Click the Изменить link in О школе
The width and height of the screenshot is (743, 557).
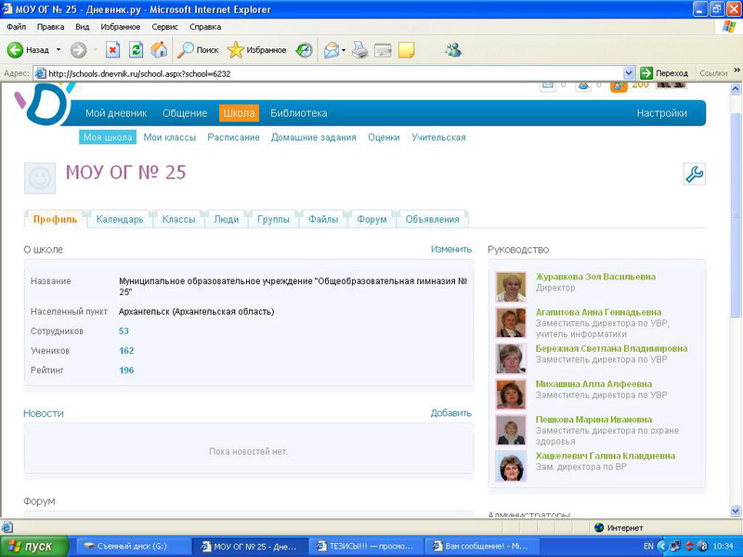pos(450,250)
